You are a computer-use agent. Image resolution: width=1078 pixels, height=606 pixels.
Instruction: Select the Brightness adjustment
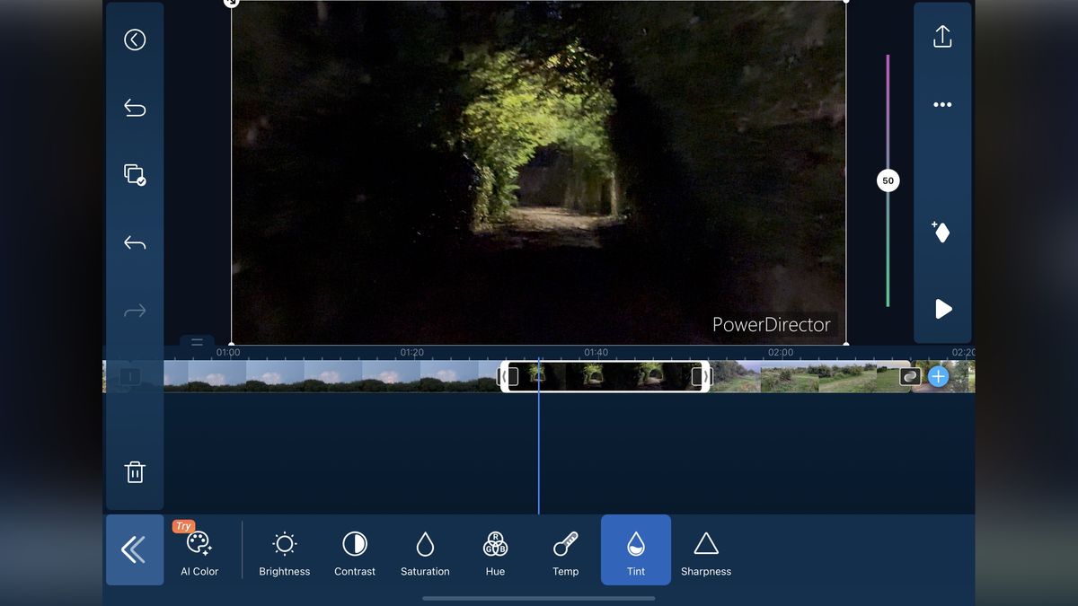[285, 554]
